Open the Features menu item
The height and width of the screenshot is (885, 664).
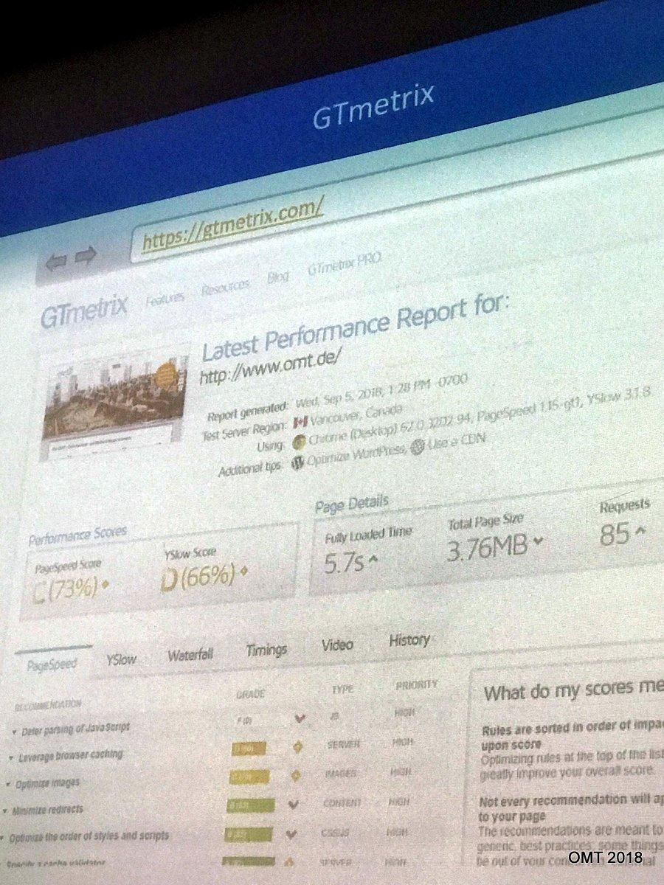point(165,299)
